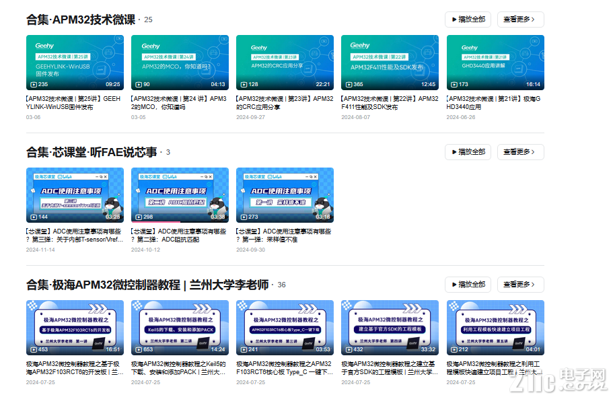
Task: Click duration 09:25 on 第25讲 thumbnail
Action: tap(113, 85)
